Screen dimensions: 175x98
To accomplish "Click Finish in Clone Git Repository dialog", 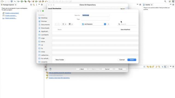I will coord(120,69).
